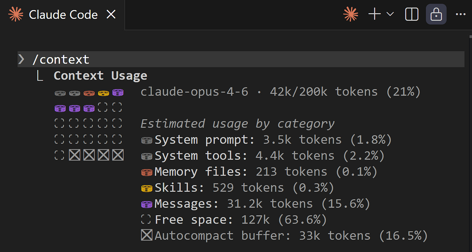Open a new terminal with the plus icon
472x252 pixels.
[x=374, y=14]
